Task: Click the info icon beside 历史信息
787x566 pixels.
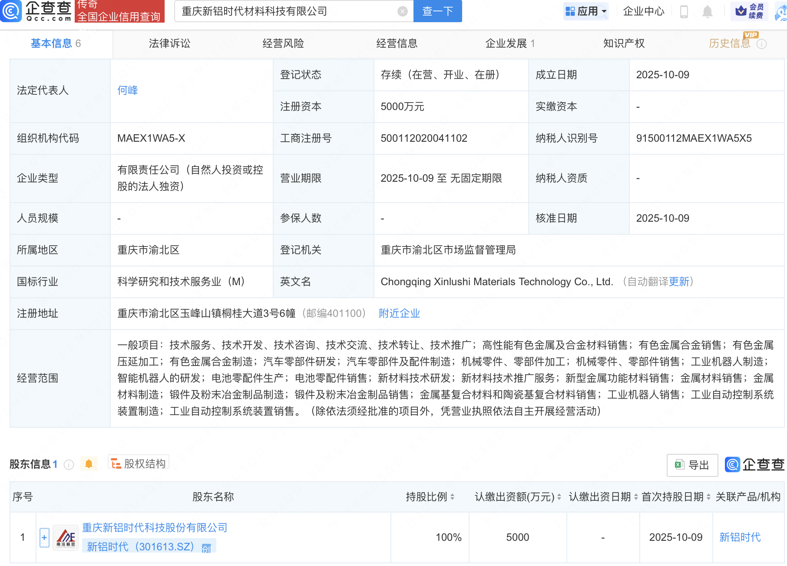Action: point(762,44)
